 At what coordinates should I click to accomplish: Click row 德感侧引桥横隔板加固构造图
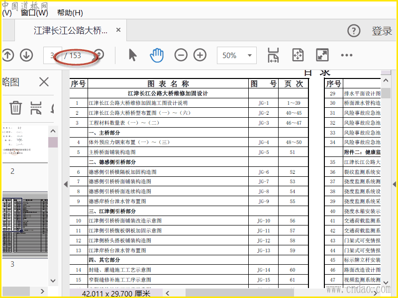click(189, 172)
